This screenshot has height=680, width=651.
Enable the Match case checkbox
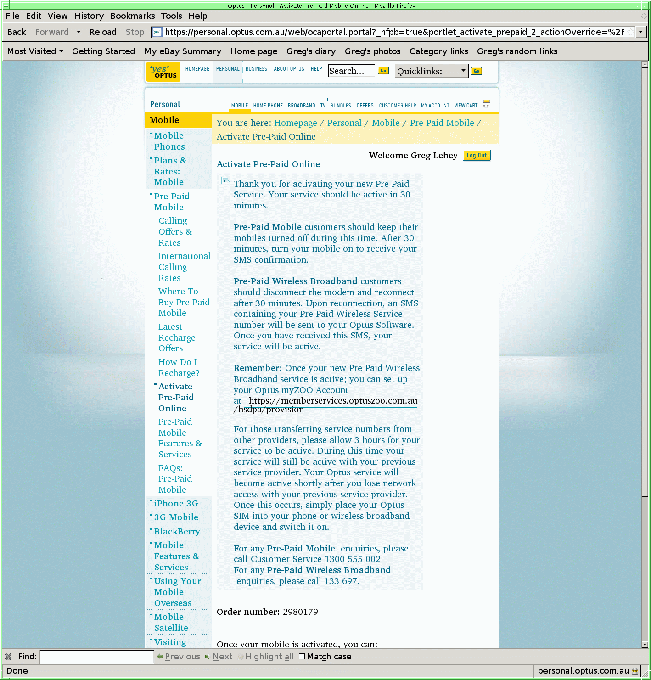click(302, 657)
